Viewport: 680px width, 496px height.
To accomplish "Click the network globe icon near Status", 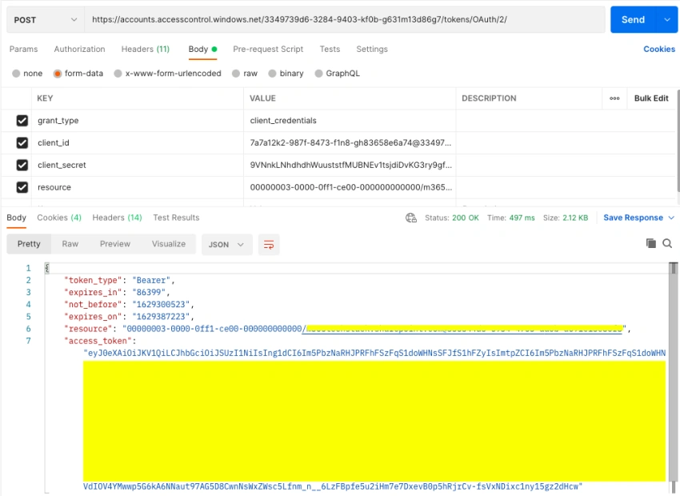I will point(410,218).
